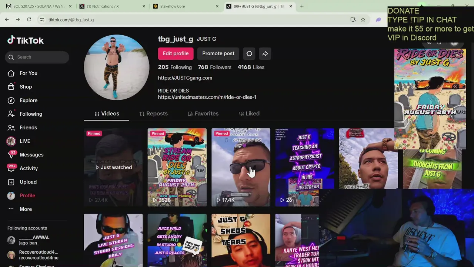Viewport: 474px width, 267px height.
Task: Click the Edit profile button
Action: [176, 53]
